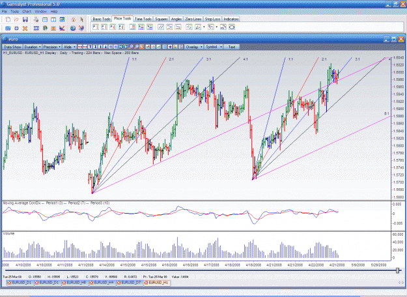Screen dimensions: 407x297
Task: Click the green line chart style icon
Action: 158,47
